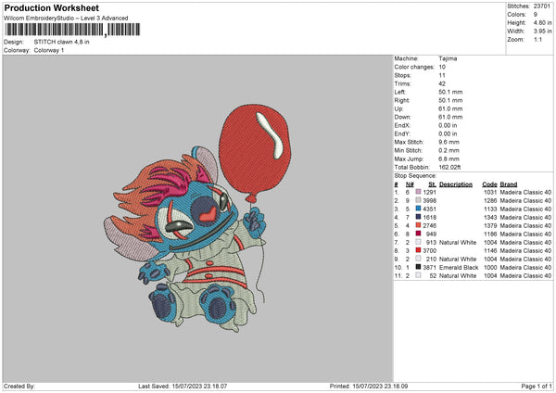Select the black swatch in the Emerald Black row
556x393 pixels.
[419, 267]
